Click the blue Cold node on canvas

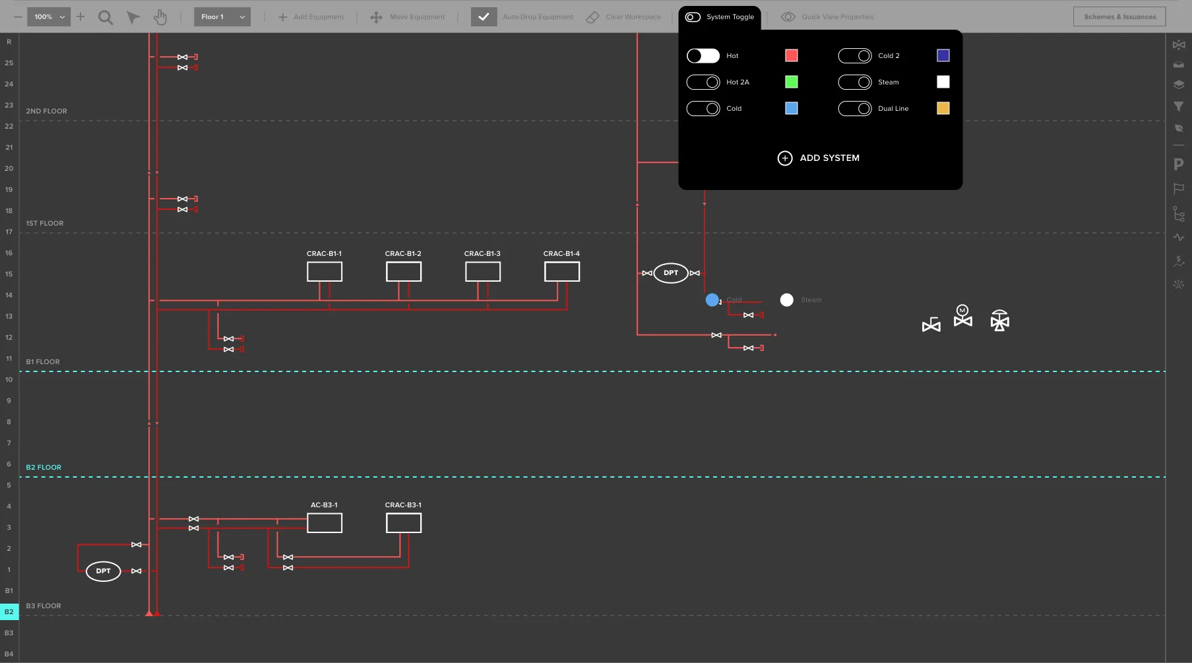coord(712,300)
